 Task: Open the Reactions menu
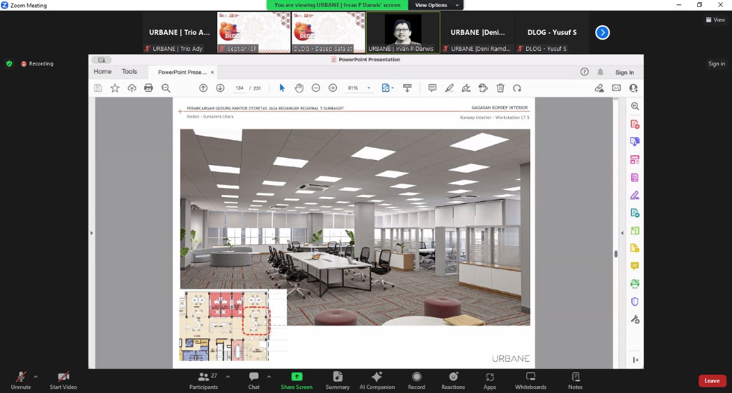(x=453, y=380)
